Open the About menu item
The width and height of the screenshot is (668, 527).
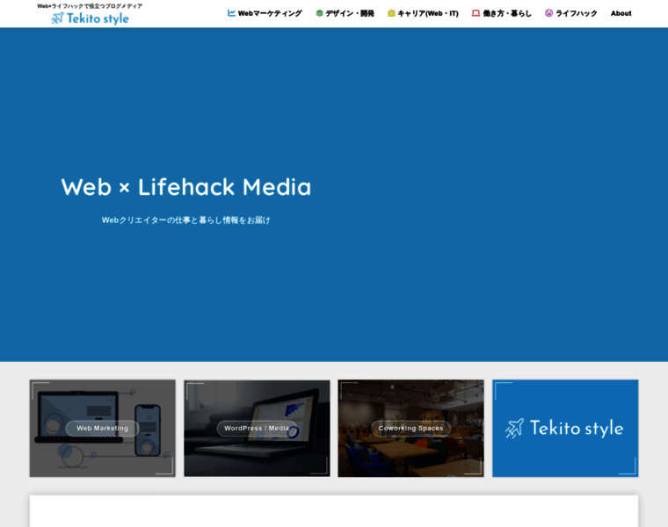tap(621, 13)
